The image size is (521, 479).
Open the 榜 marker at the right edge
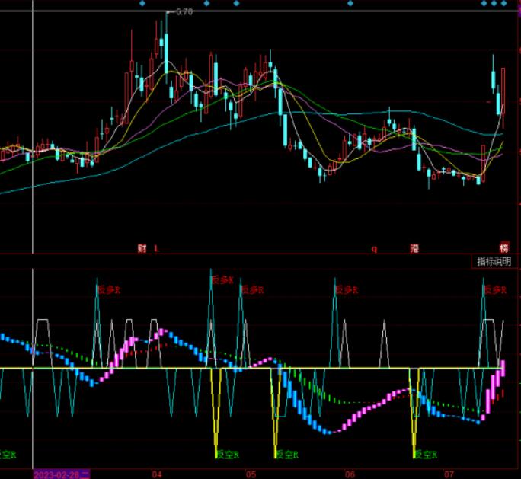(503, 248)
